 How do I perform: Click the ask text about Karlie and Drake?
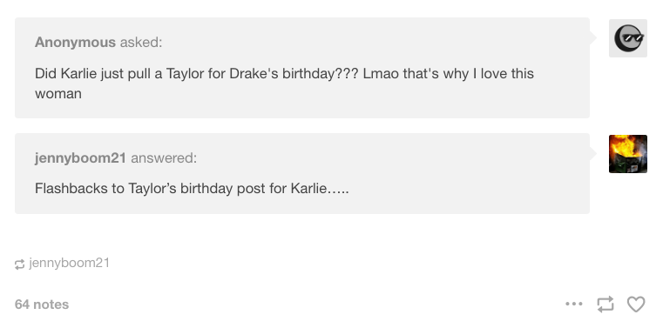284,84
